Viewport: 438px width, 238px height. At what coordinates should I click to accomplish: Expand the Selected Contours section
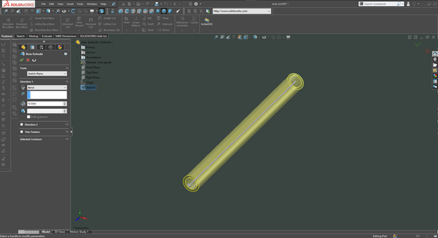67,139
